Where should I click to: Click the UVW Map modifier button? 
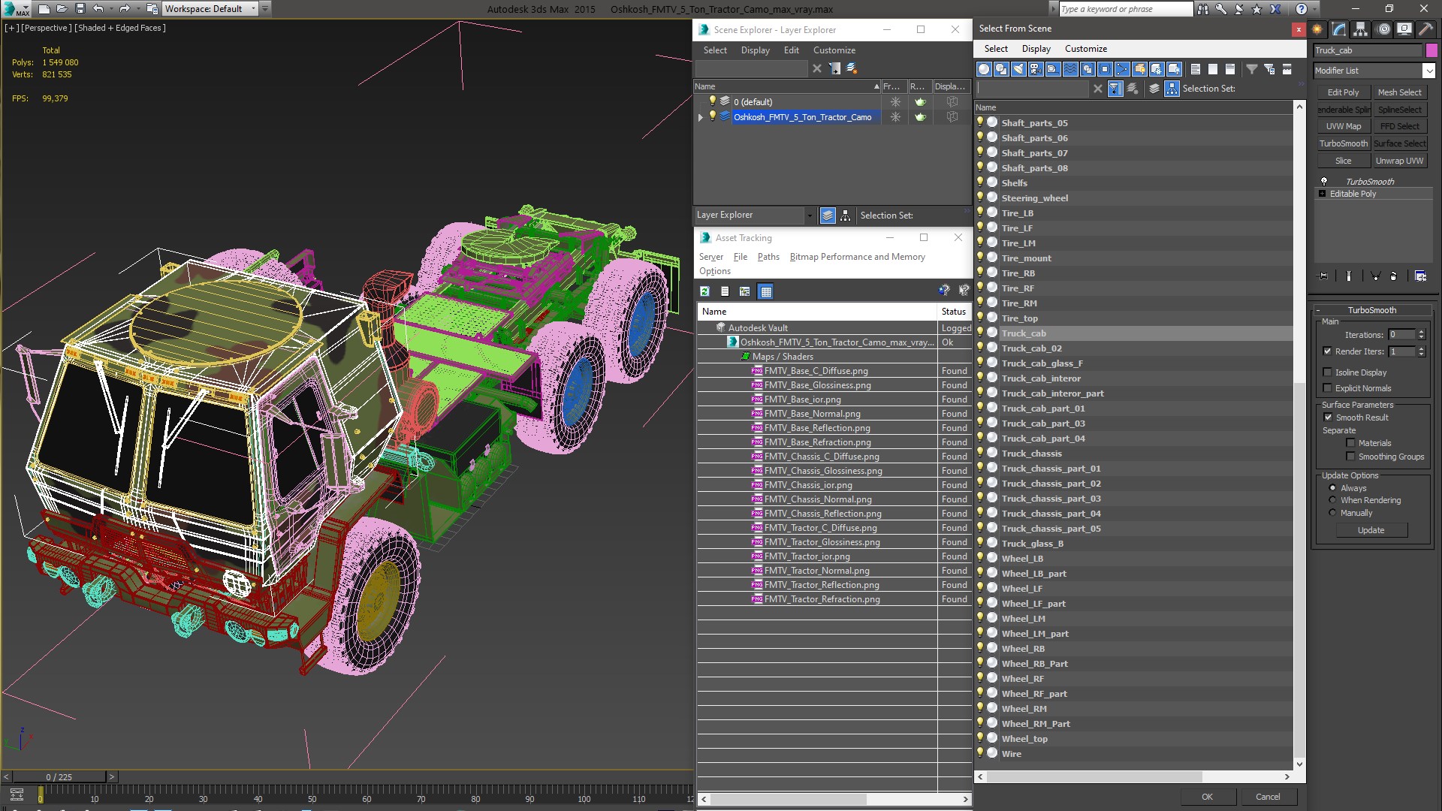pyautogui.click(x=1343, y=126)
